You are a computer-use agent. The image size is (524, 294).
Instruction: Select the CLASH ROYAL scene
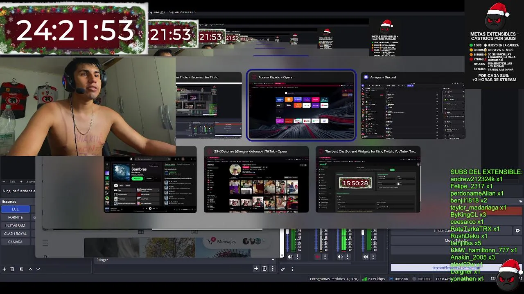(x=15, y=234)
